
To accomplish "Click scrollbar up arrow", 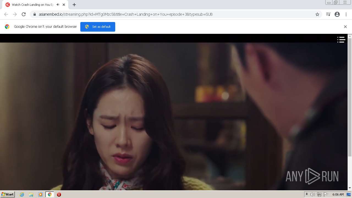I will tap(350, 36).
